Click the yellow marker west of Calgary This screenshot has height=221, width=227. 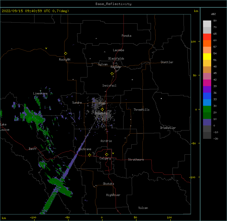point(90,155)
